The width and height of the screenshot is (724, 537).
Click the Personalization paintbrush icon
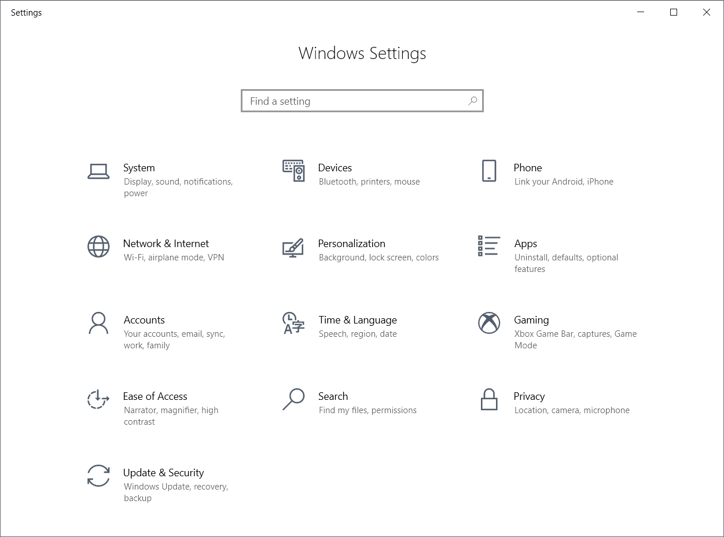[x=293, y=247]
